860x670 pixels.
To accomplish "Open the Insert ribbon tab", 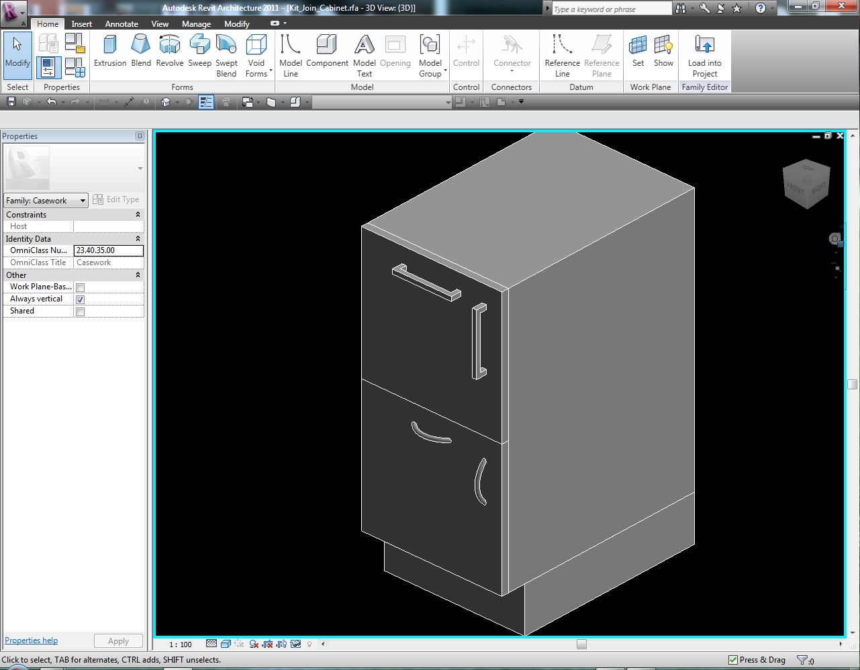I will click(82, 23).
